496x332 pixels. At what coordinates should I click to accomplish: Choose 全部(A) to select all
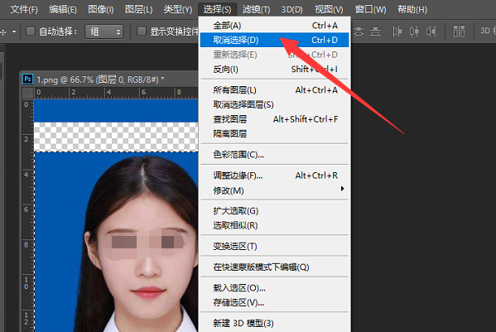[275, 26]
